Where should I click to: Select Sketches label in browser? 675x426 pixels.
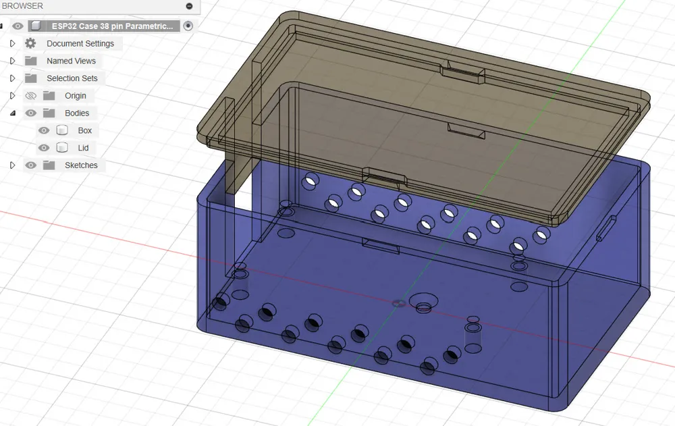(x=82, y=165)
